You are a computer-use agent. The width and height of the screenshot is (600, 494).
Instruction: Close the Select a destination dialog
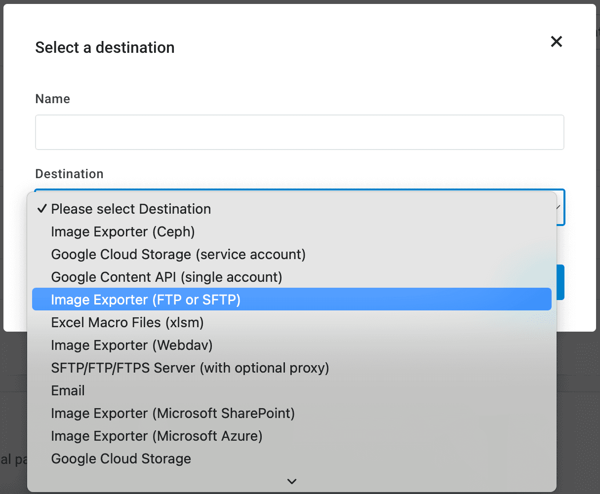pos(557,41)
